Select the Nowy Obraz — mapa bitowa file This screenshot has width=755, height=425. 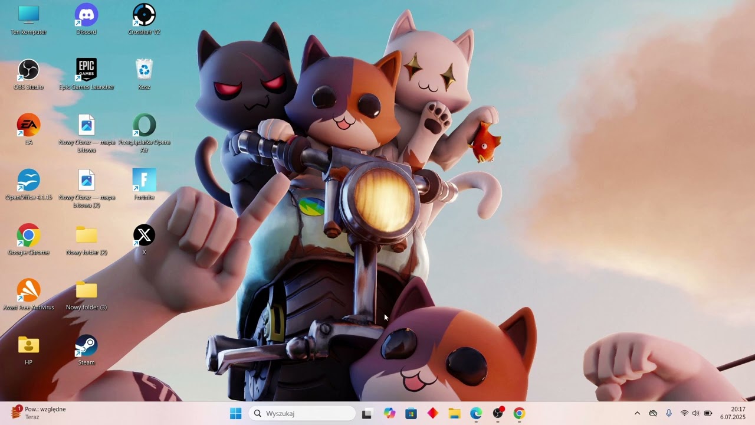86,133
